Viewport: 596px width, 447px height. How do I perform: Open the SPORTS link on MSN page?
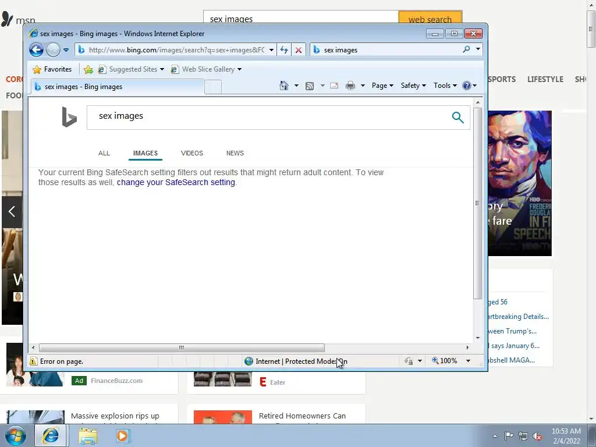coord(502,79)
